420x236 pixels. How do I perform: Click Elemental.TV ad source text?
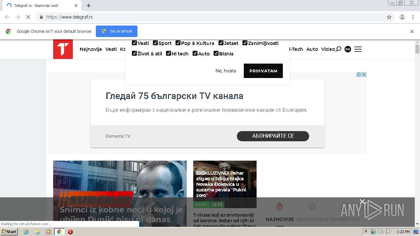click(x=118, y=136)
